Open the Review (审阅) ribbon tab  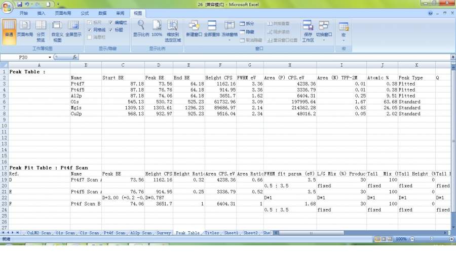[120, 13]
